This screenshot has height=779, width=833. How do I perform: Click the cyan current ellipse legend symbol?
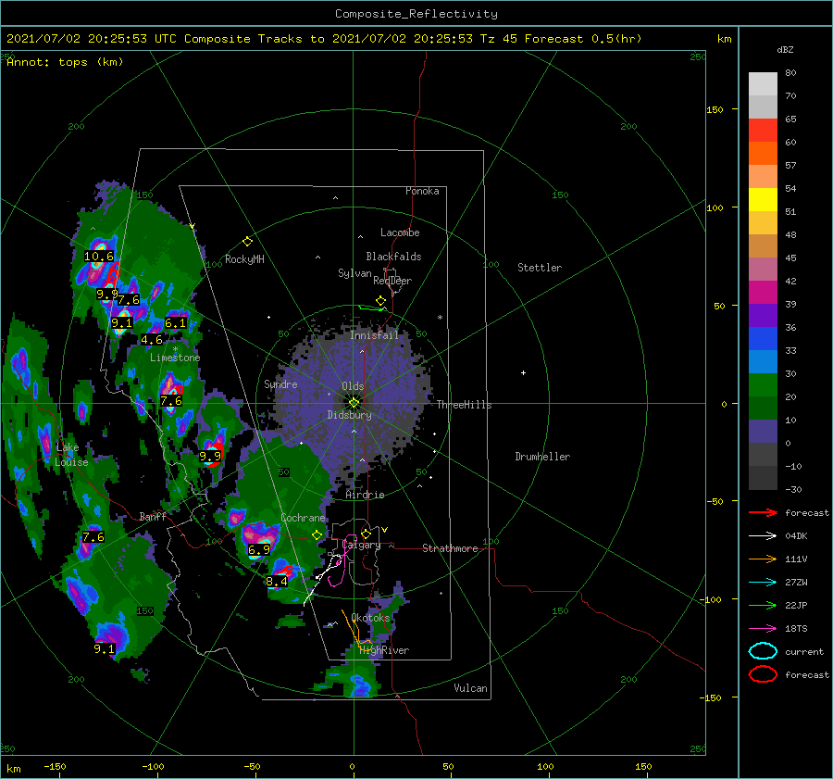point(763,651)
